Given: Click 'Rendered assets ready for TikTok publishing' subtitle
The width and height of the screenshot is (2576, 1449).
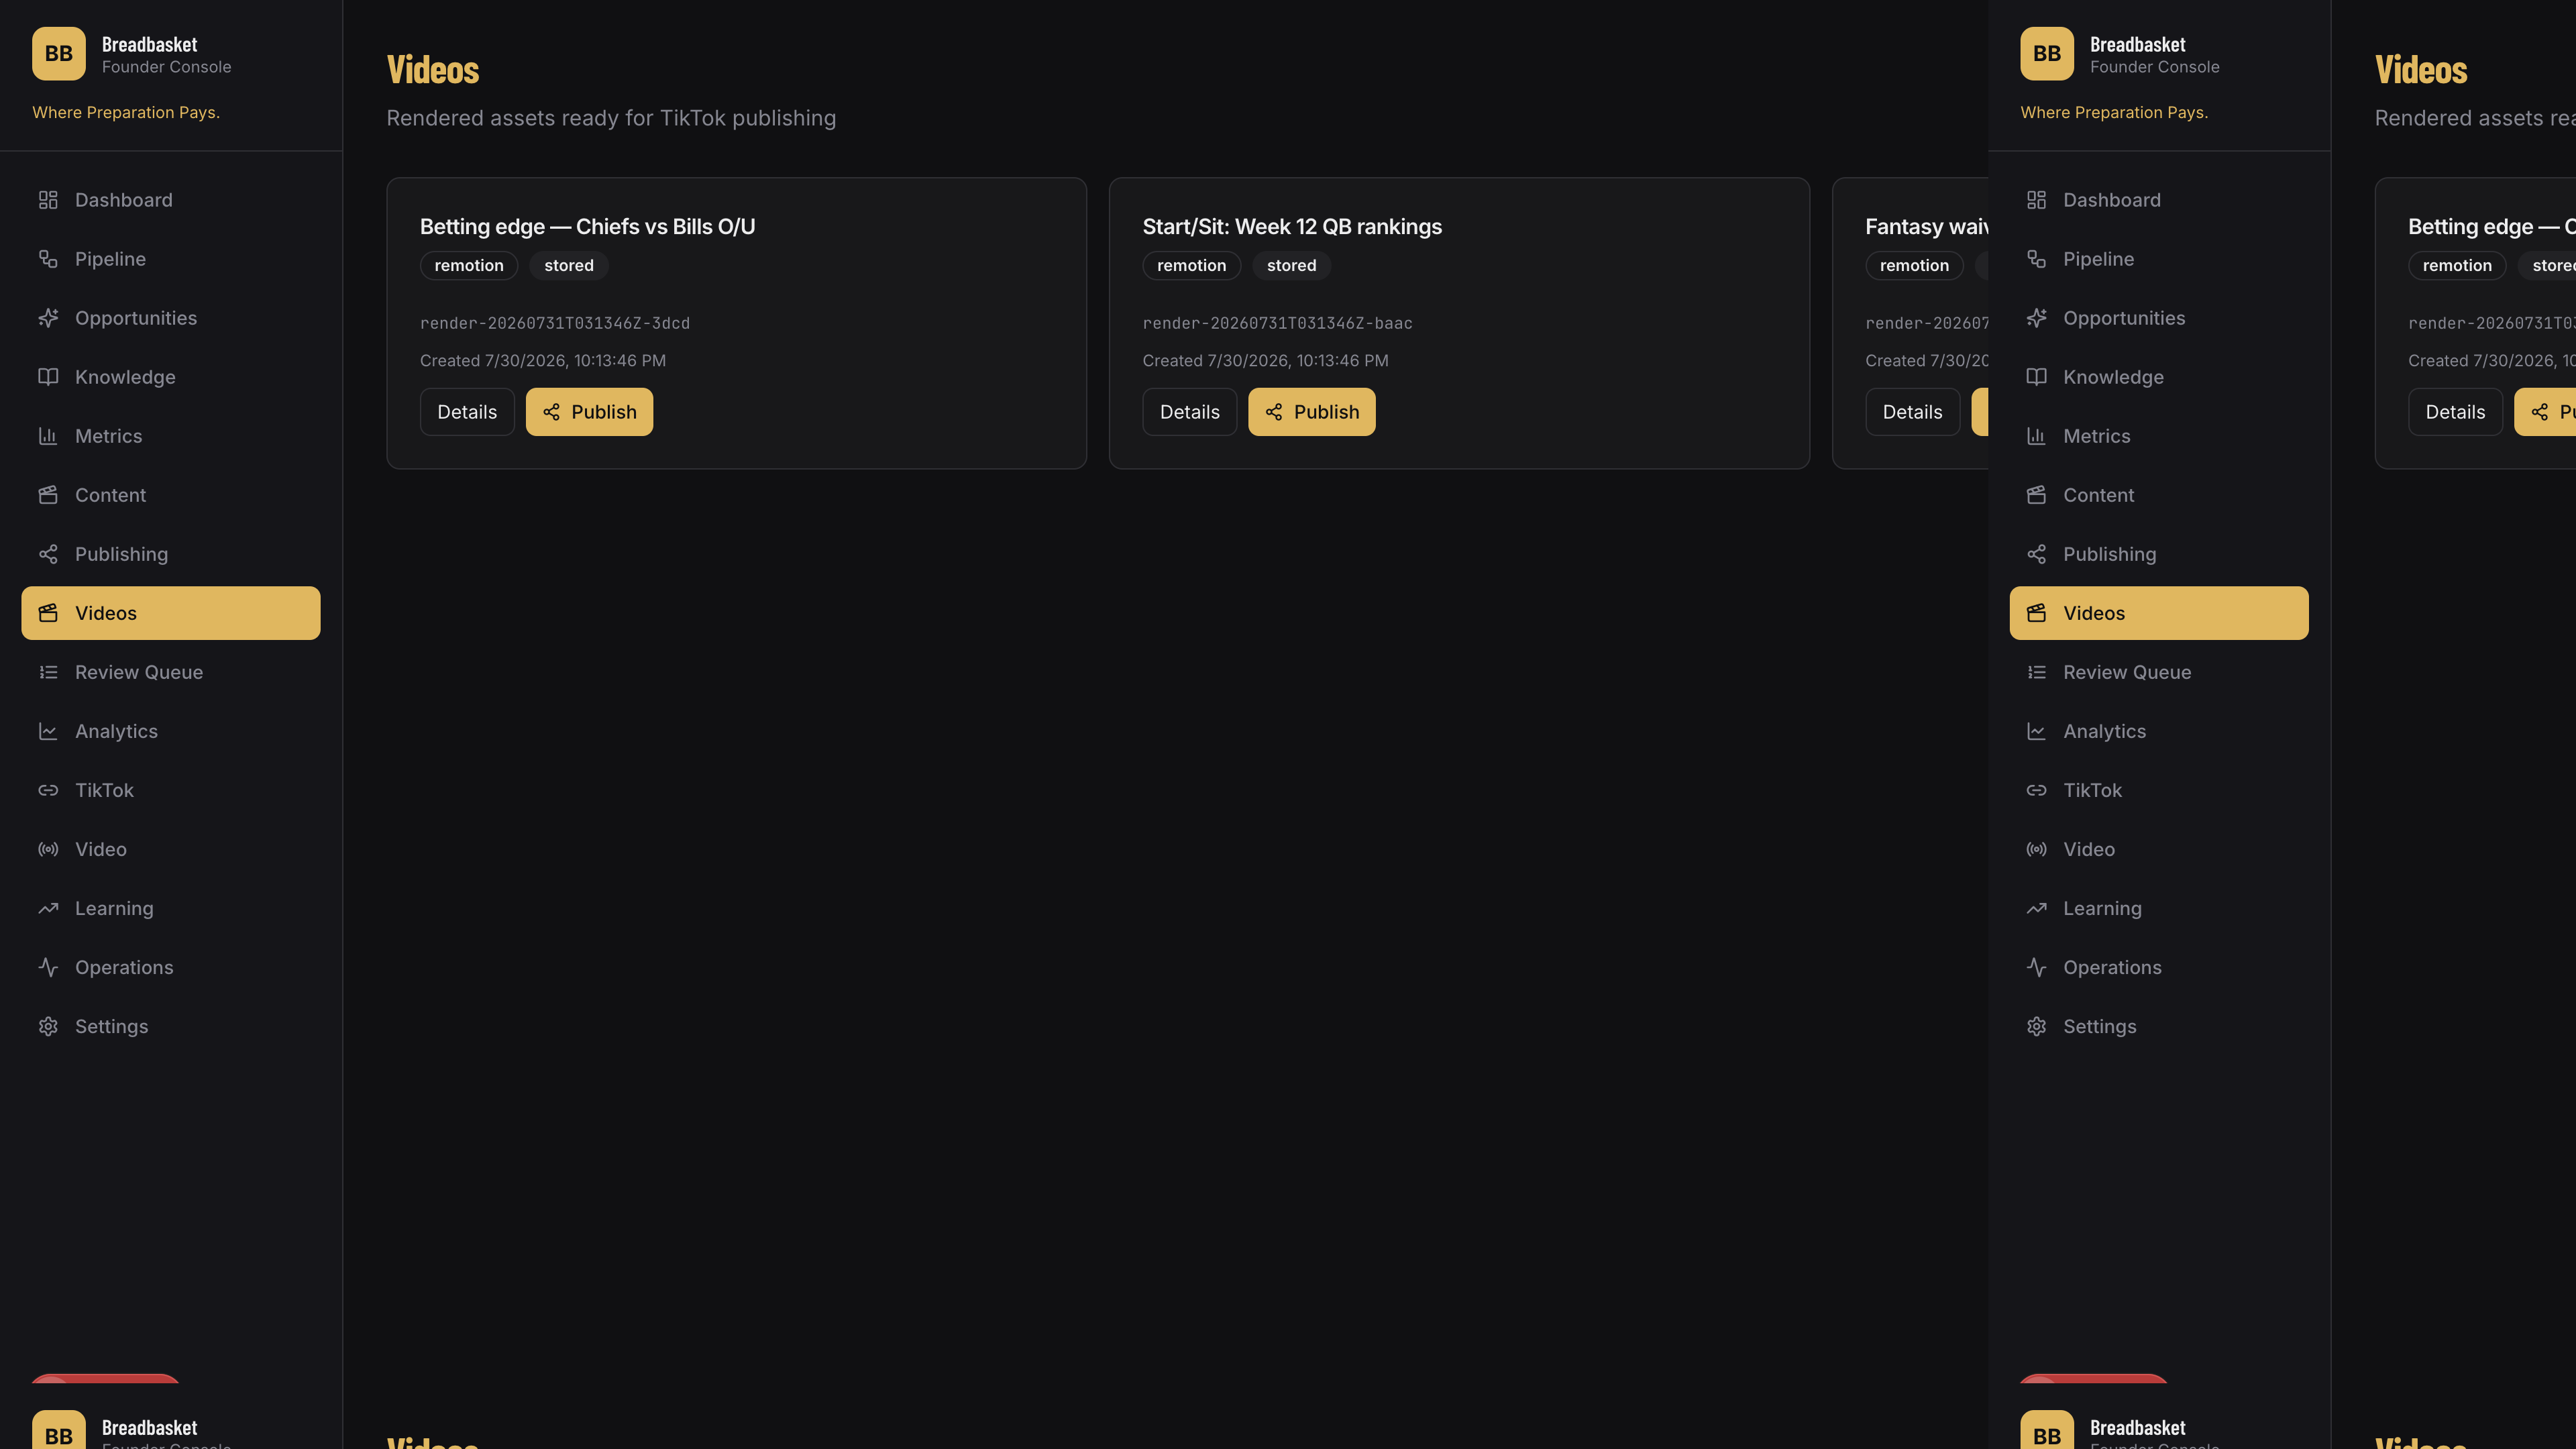Looking at the screenshot, I should click(x=611, y=118).
